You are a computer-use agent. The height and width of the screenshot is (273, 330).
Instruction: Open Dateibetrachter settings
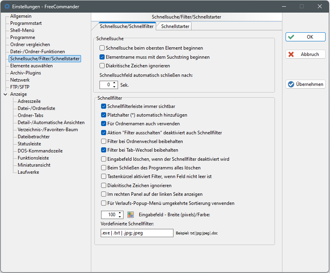[34, 137]
